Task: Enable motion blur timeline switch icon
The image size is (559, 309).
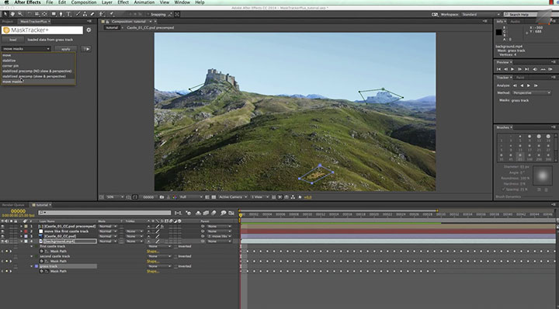Action: click(214, 213)
